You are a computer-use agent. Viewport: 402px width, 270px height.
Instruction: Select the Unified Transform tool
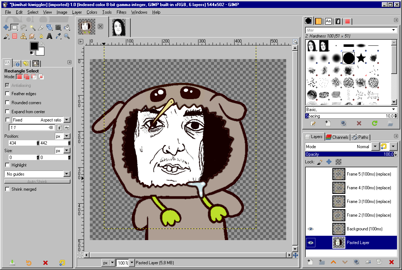tap(49, 27)
